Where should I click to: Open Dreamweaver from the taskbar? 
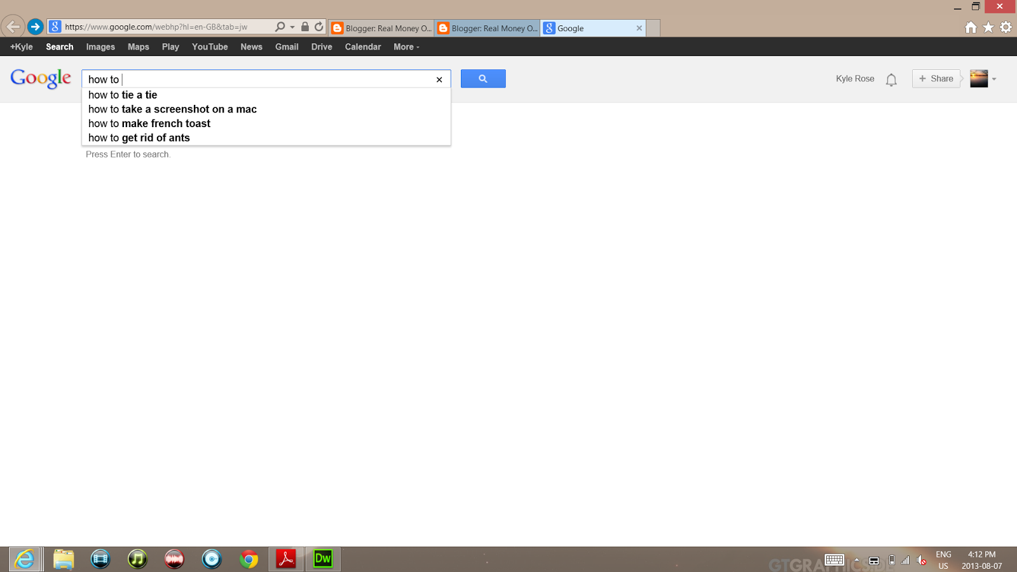[323, 559]
